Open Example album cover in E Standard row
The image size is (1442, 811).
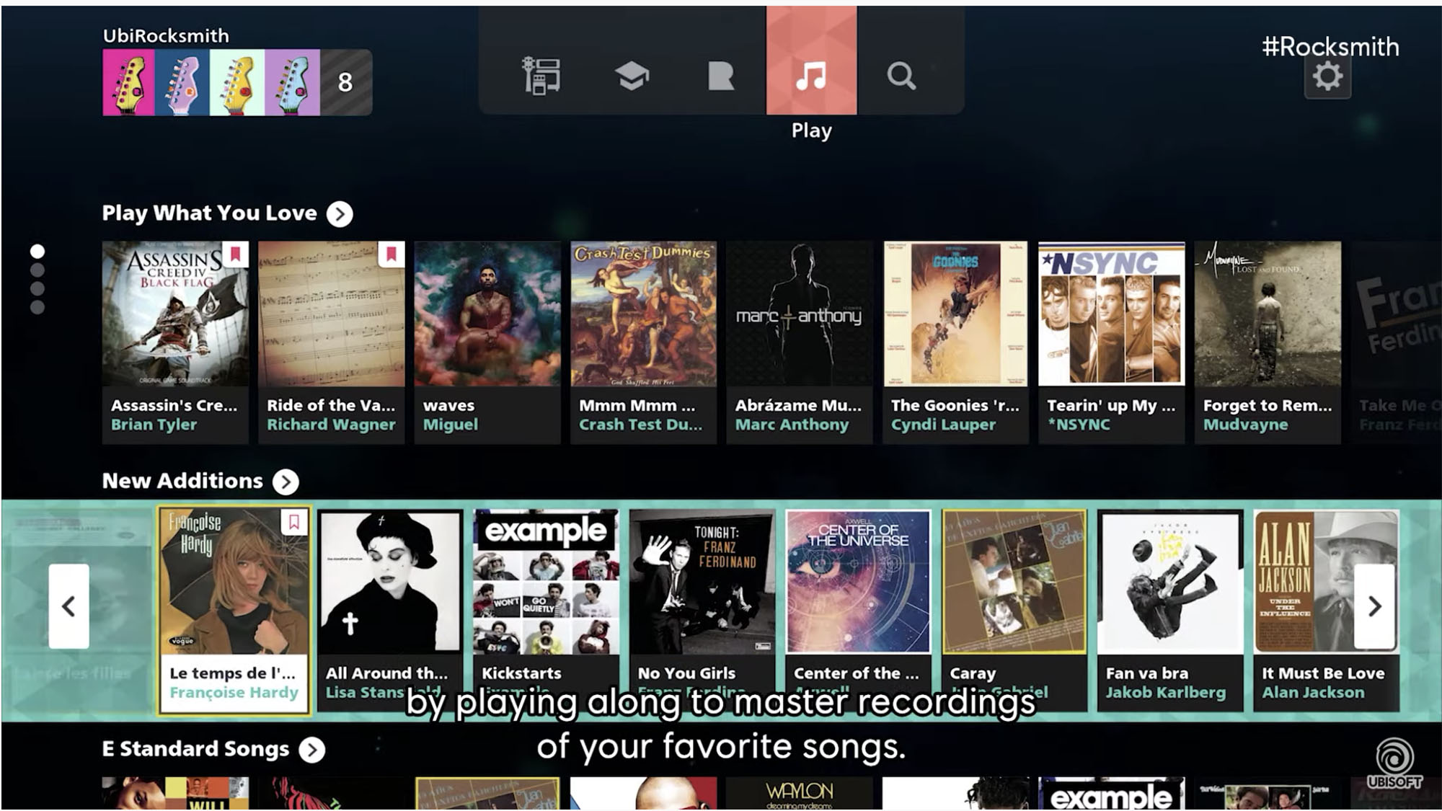(1111, 794)
